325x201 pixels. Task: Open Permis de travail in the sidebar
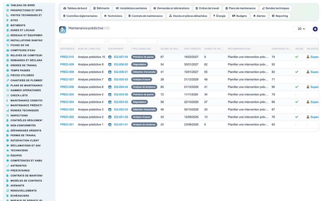point(23,136)
